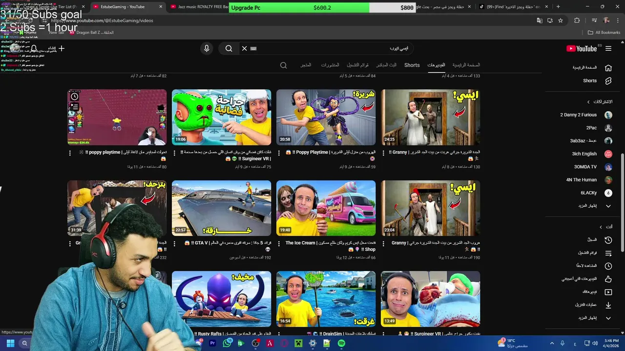Open the YouTube hamburger guide menu
This screenshot has height=351, width=625.
coord(608,48)
